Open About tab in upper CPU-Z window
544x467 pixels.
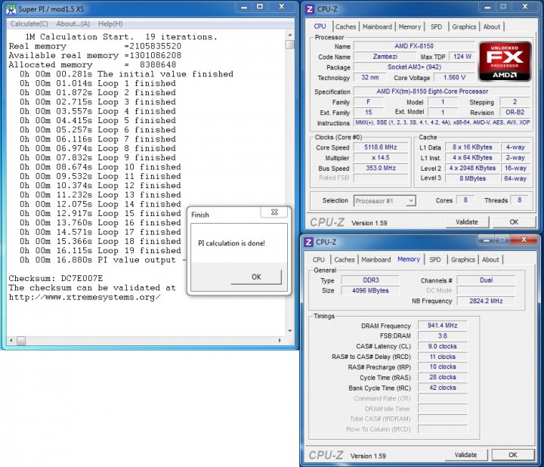pyautogui.click(x=492, y=26)
